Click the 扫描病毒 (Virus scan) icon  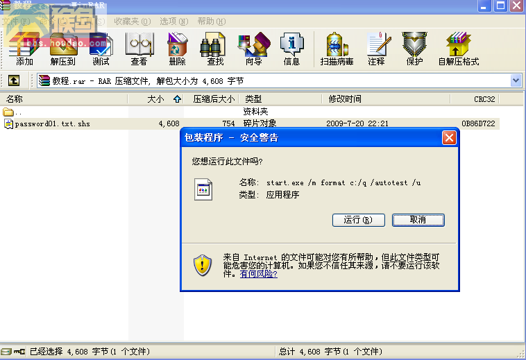click(x=337, y=49)
